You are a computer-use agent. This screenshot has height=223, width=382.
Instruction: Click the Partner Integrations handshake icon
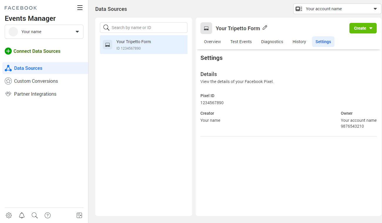click(8, 94)
